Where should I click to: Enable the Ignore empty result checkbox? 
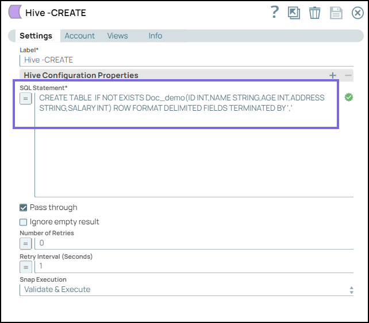click(24, 222)
